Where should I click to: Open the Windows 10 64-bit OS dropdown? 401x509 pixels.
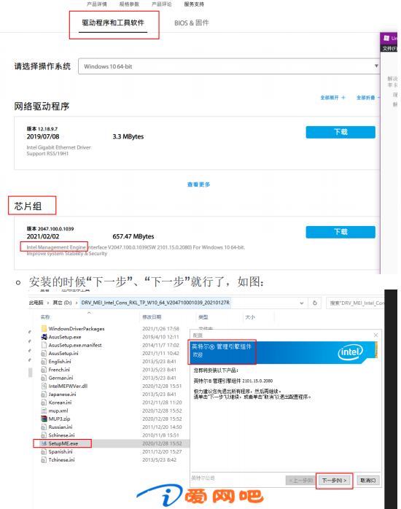229,66
